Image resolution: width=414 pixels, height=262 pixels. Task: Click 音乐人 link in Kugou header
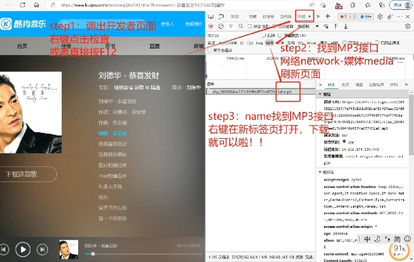coord(168,24)
